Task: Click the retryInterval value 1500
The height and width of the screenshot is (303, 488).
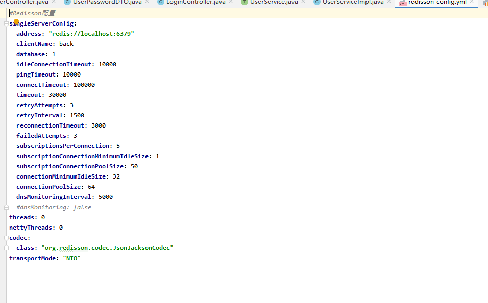Action: (77, 115)
